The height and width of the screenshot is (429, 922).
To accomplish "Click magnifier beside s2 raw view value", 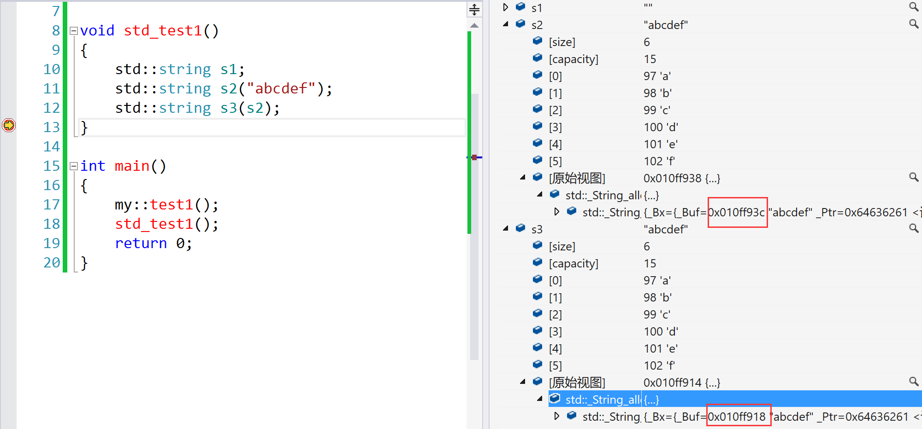I will (913, 177).
